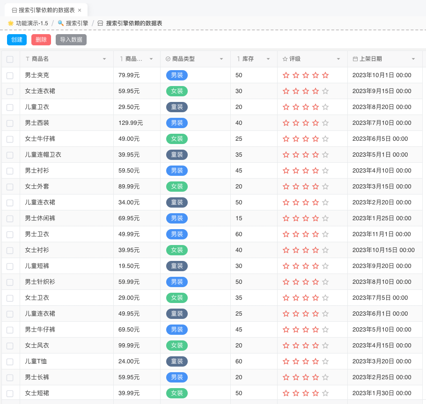Click the 男装 tag in the 男士西装 row
Screen dimensions: 426x404
pyautogui.click(x=176, y=123)
